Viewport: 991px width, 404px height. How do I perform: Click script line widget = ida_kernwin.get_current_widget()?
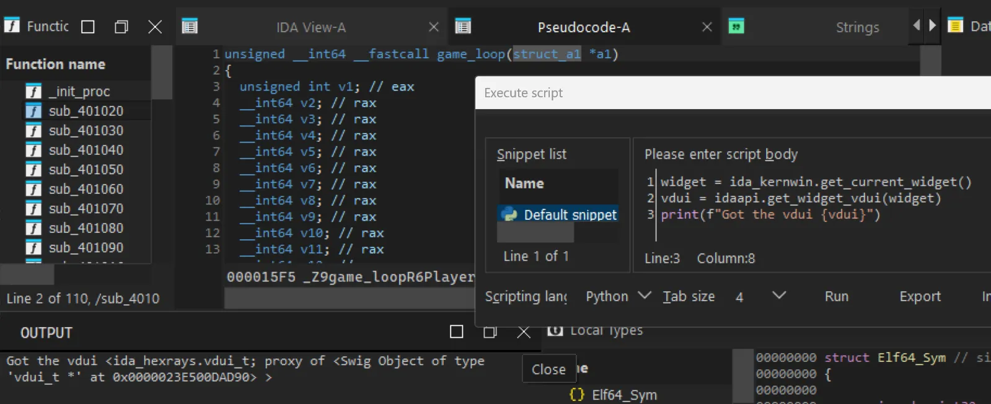coord(816,182)
